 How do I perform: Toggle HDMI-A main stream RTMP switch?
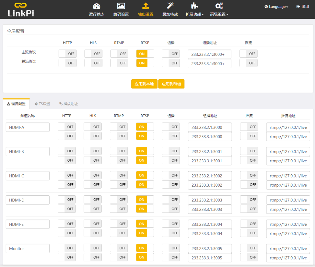119,127
